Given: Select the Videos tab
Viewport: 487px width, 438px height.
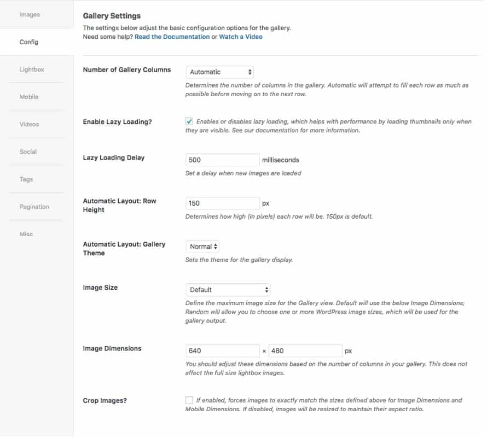Looking at the screenshot, I should coord(30,124).
